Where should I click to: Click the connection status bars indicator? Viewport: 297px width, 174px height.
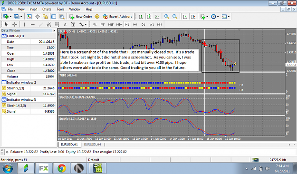pyautogui.click(x=255, y=160)
